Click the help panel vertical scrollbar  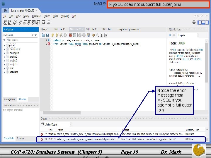[x=206, y=63]
